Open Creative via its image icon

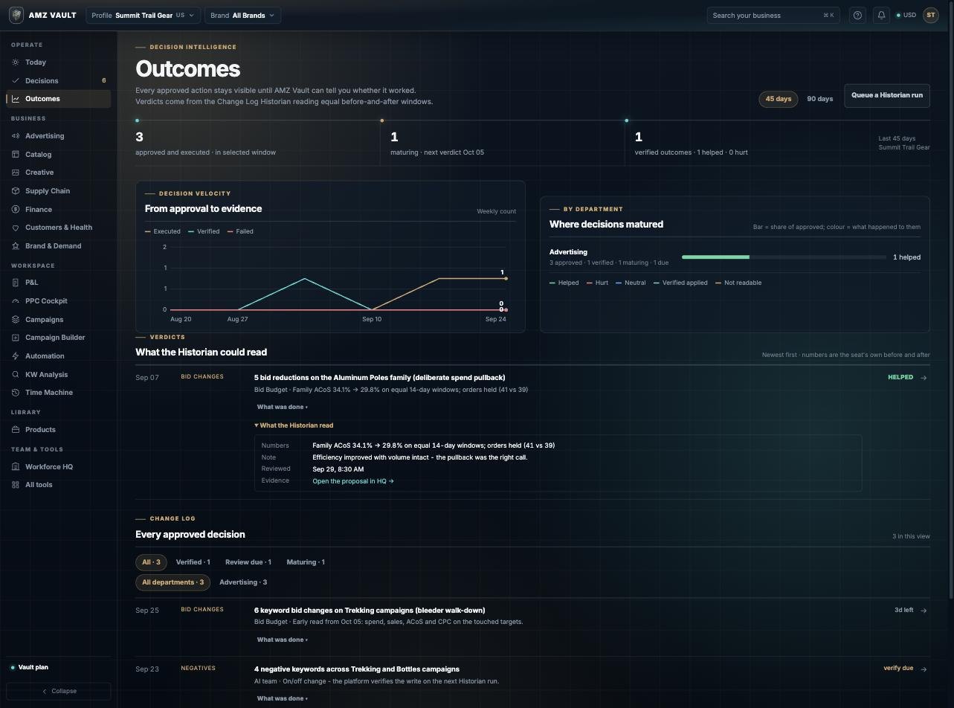click(x=16, y=173)
